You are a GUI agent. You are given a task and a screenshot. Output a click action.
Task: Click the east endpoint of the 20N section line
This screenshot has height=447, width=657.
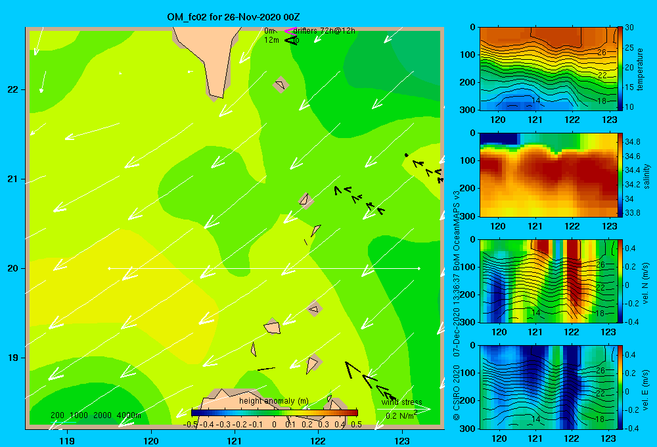coord(419,268)
